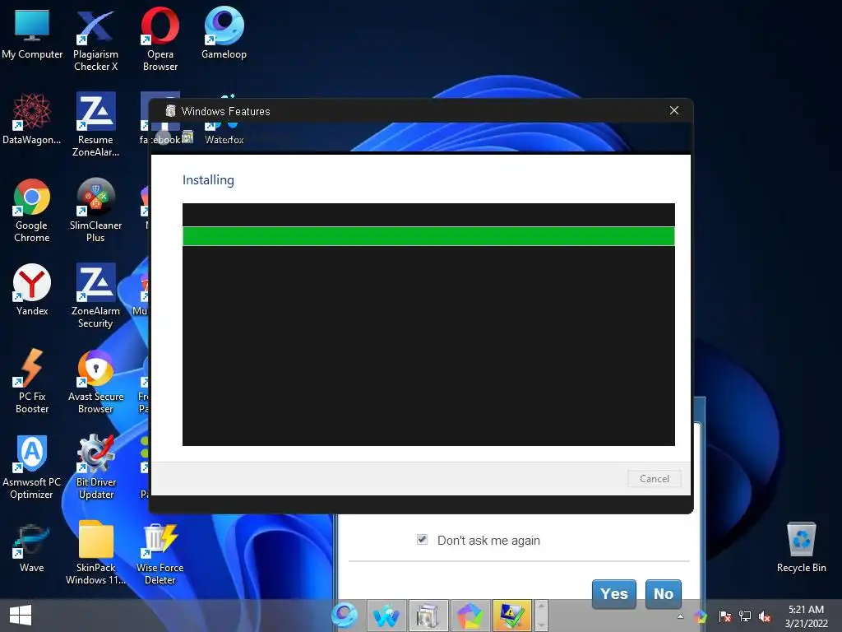Launch Asmwsoft PC Optimizer shortcut
The height and width of the screenshot is (632, 842).
(x=32, y=467)
